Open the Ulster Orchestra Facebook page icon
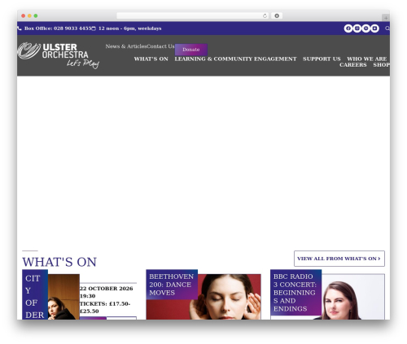This screenshot has width=407, height=344. point(348,28)
